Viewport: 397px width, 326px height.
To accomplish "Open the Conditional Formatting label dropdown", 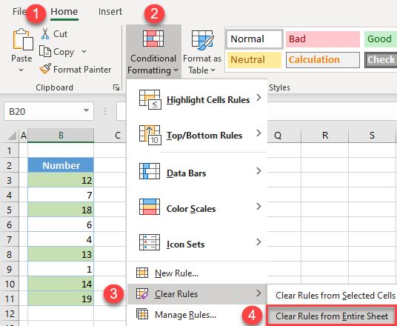I will 153,64.
